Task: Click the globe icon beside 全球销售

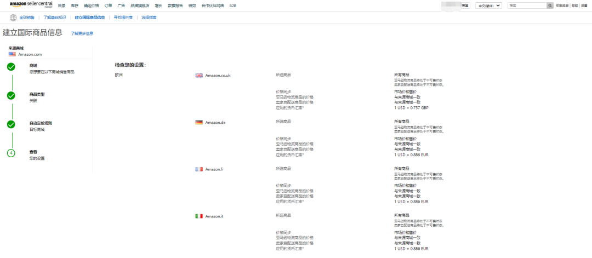Action: click(13, 18)
